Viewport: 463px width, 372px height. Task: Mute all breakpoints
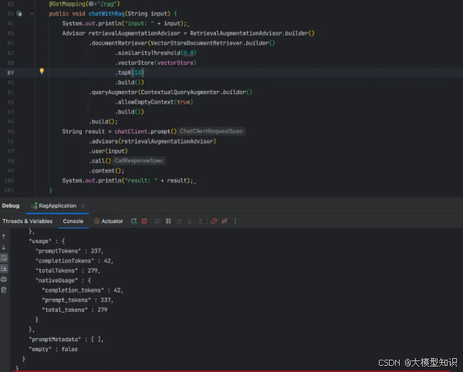tap(225, 222)
